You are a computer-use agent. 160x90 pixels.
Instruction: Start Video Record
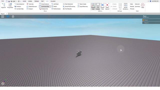click(x=107, y=6)
